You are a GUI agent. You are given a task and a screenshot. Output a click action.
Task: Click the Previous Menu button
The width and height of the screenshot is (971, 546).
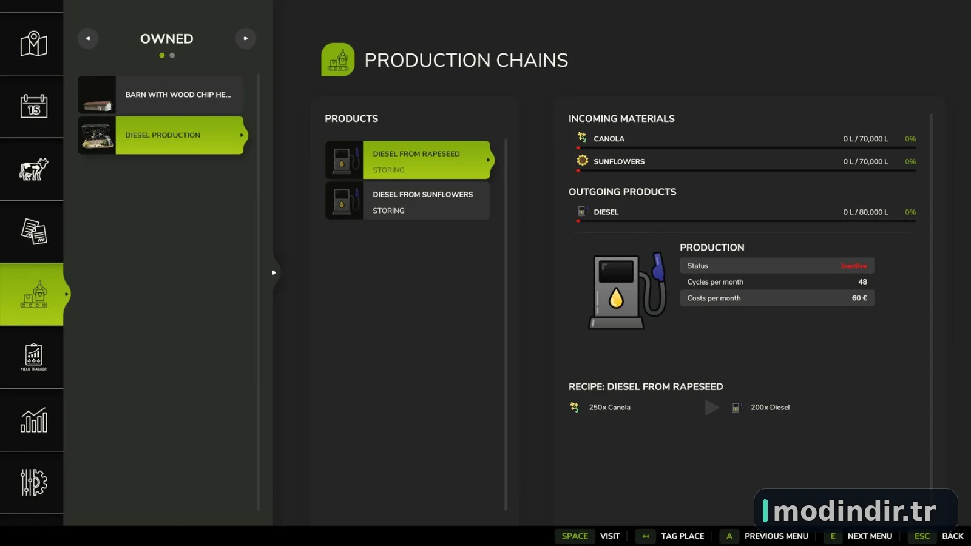(765, 536)
